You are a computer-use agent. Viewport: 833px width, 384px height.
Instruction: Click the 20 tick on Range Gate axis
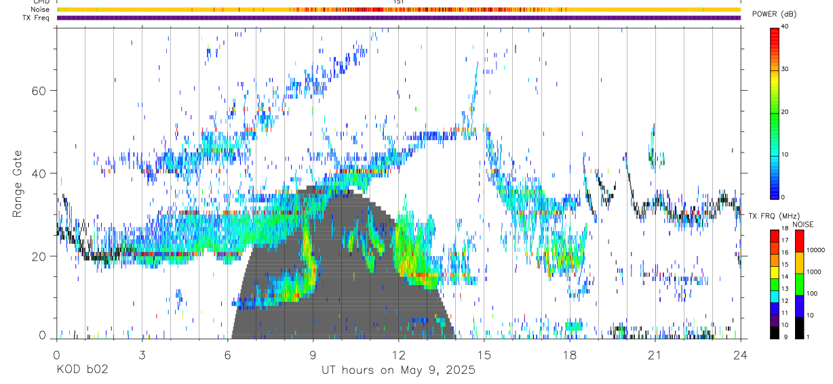point(39,256)
